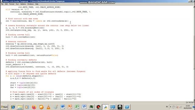Open the Edit menu
The height and width of the screenshot is (110, 195).
6,4
